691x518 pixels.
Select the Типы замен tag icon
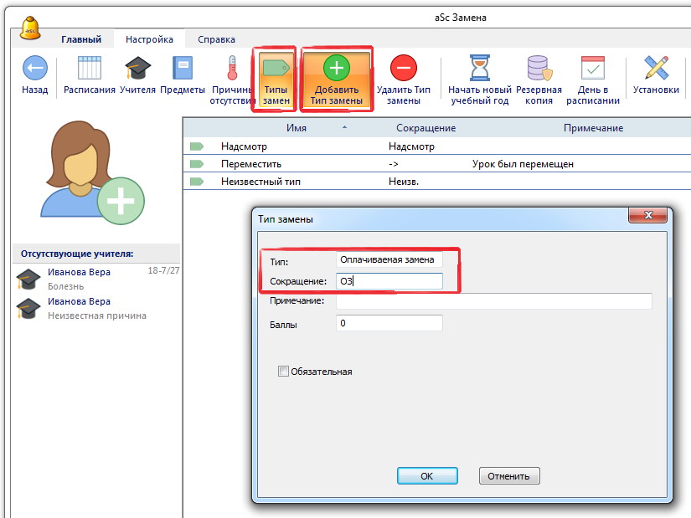pos(276,69)
